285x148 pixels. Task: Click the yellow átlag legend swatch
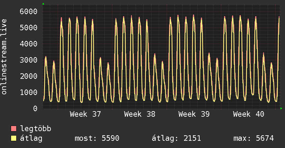(x=13, y=138)
